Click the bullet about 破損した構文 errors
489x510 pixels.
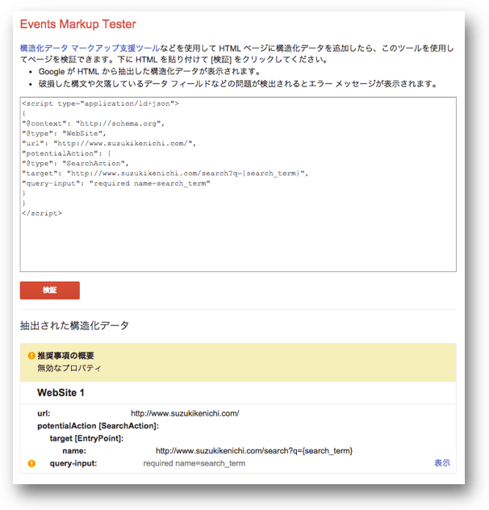pos(238,84)
